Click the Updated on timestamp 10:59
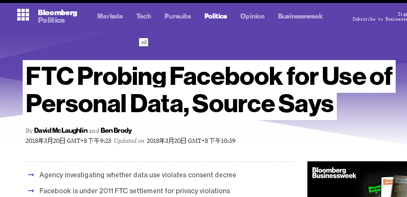407x197 pixels. coord(191,141)
